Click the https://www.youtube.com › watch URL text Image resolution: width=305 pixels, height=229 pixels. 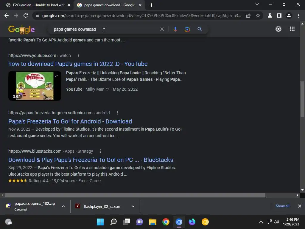click(40, 55)
